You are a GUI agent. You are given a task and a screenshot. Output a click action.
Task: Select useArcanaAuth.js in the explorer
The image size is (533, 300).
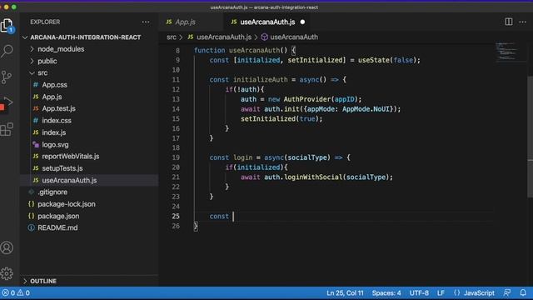[69, 180]
